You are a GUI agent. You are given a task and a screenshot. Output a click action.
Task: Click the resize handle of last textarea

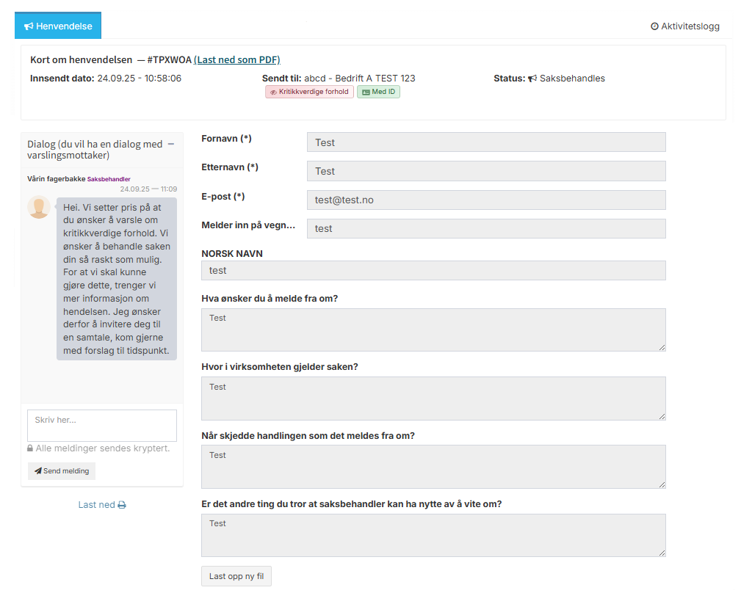[662, 553]
